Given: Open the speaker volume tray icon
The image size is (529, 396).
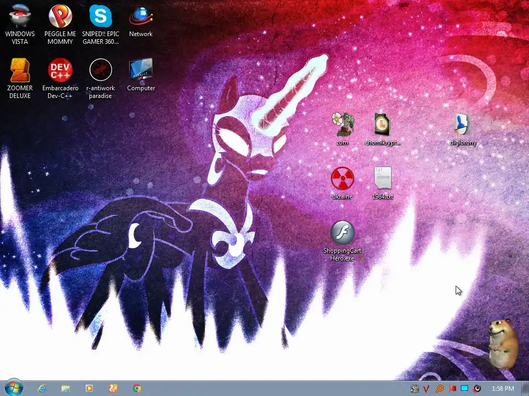Looking at the screenshot, I should click(477, 389).
